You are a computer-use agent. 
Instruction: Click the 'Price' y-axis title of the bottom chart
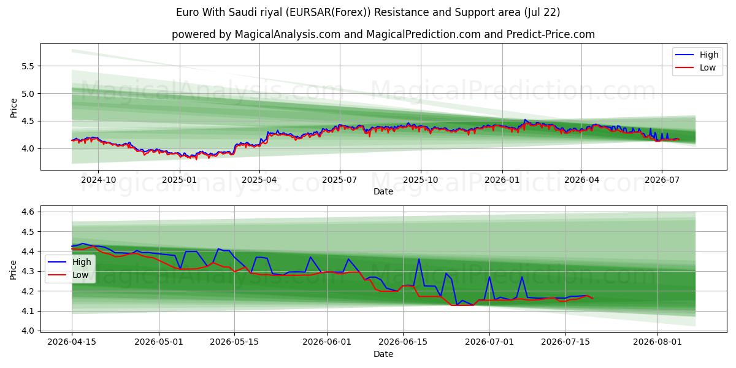click(14, 269)
